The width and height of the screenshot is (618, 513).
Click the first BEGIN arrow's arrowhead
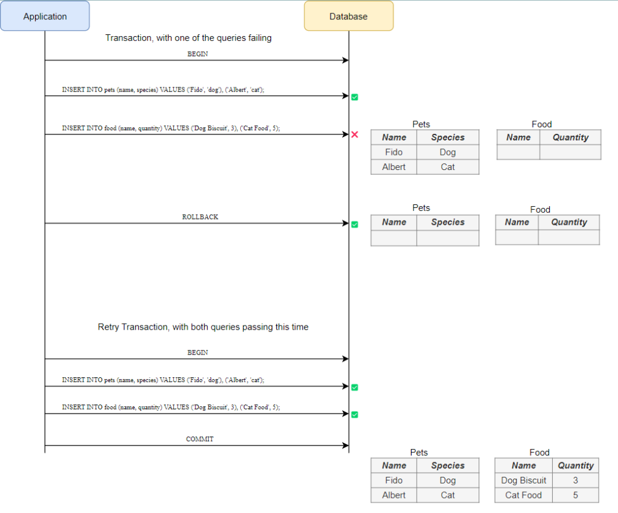click(x=345, y=60)
